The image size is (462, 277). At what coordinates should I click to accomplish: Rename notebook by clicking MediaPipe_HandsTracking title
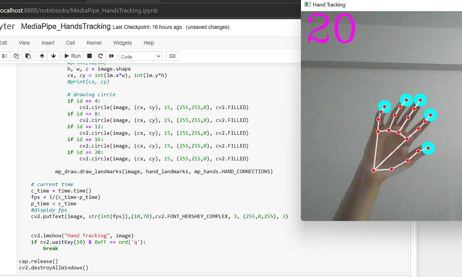[65, 27]
